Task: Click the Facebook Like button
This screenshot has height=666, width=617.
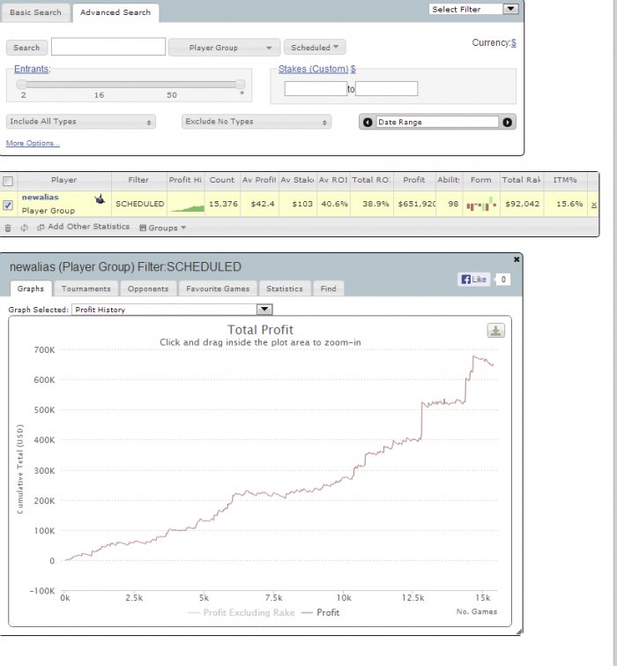Action: [x=473, y=279]
